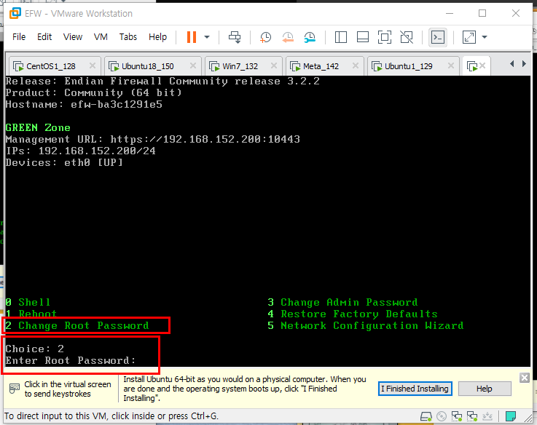Click the Hostname efw-ba3c1291e5 line

click(x=84, y=104)
